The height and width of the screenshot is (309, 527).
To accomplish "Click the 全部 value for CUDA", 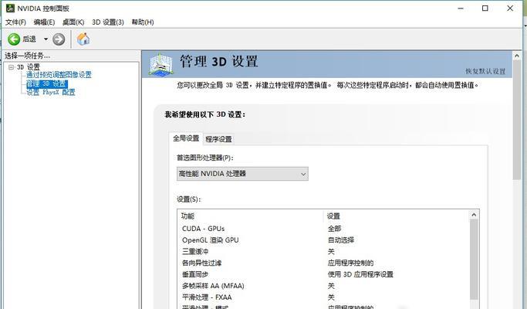I will pos(334,229).
